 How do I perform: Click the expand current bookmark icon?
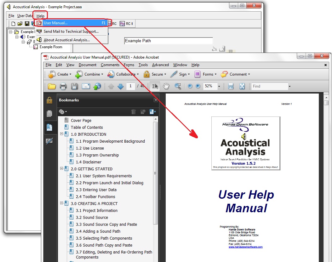pos(152,112)
